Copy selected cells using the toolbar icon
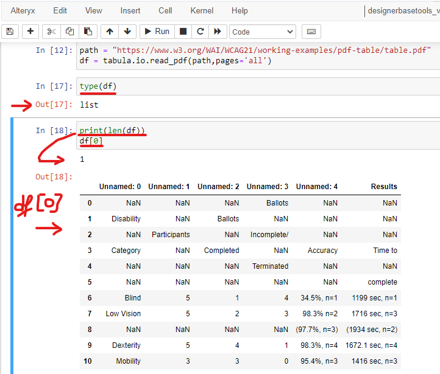The width and height of the screenshot is (440, 374). [70, 32]
